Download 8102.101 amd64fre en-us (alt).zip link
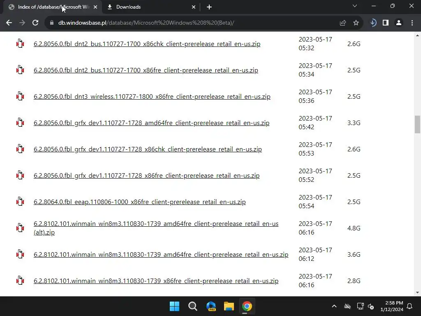The width and height of the screenshot is (421, 316). 156,228
